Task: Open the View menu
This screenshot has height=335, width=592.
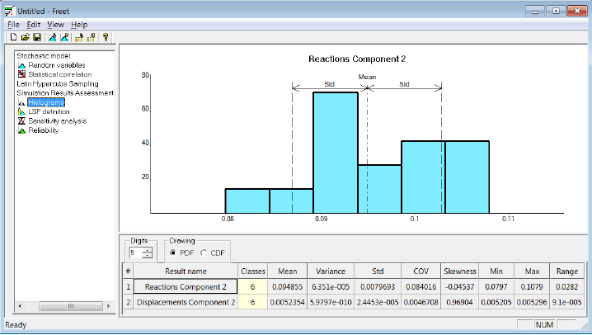Action: tap(55, 25)
